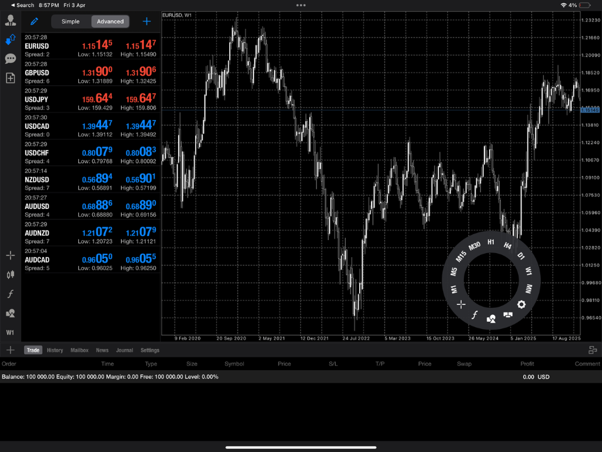
Task: Open the Journal tab
Action: [x=125, y=350]
